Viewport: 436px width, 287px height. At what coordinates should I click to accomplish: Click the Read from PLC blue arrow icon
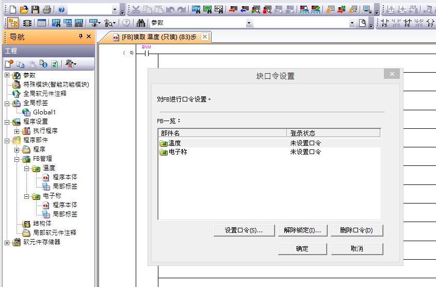pos(245,10)
